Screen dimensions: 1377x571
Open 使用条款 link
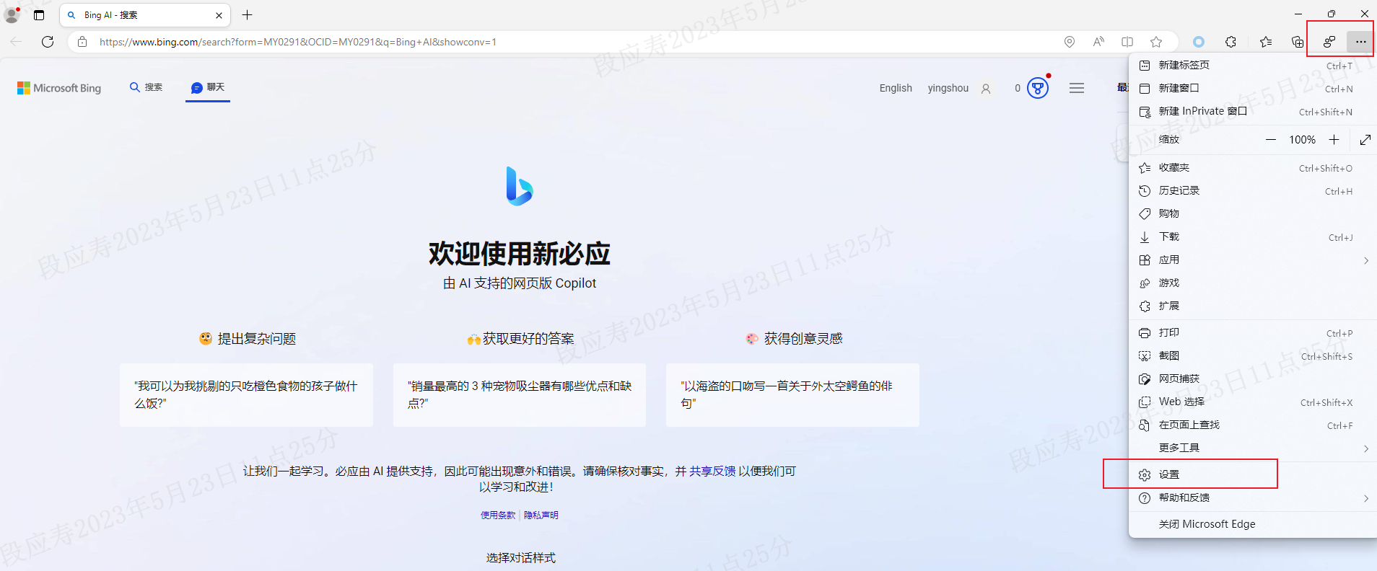point(498,515)
